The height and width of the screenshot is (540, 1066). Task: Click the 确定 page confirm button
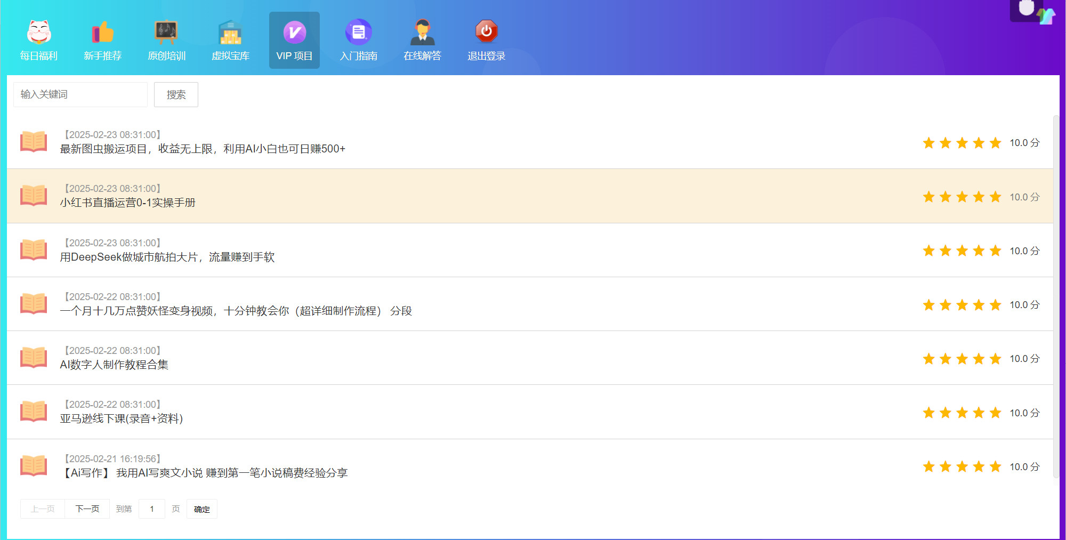[x=201, y=509]
